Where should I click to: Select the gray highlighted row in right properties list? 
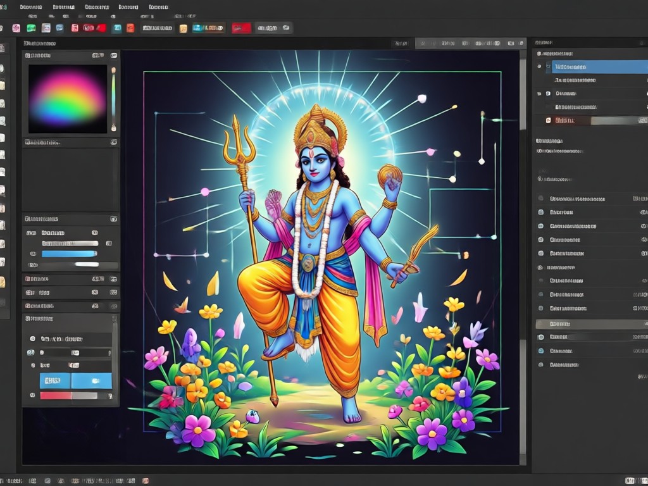592,324
